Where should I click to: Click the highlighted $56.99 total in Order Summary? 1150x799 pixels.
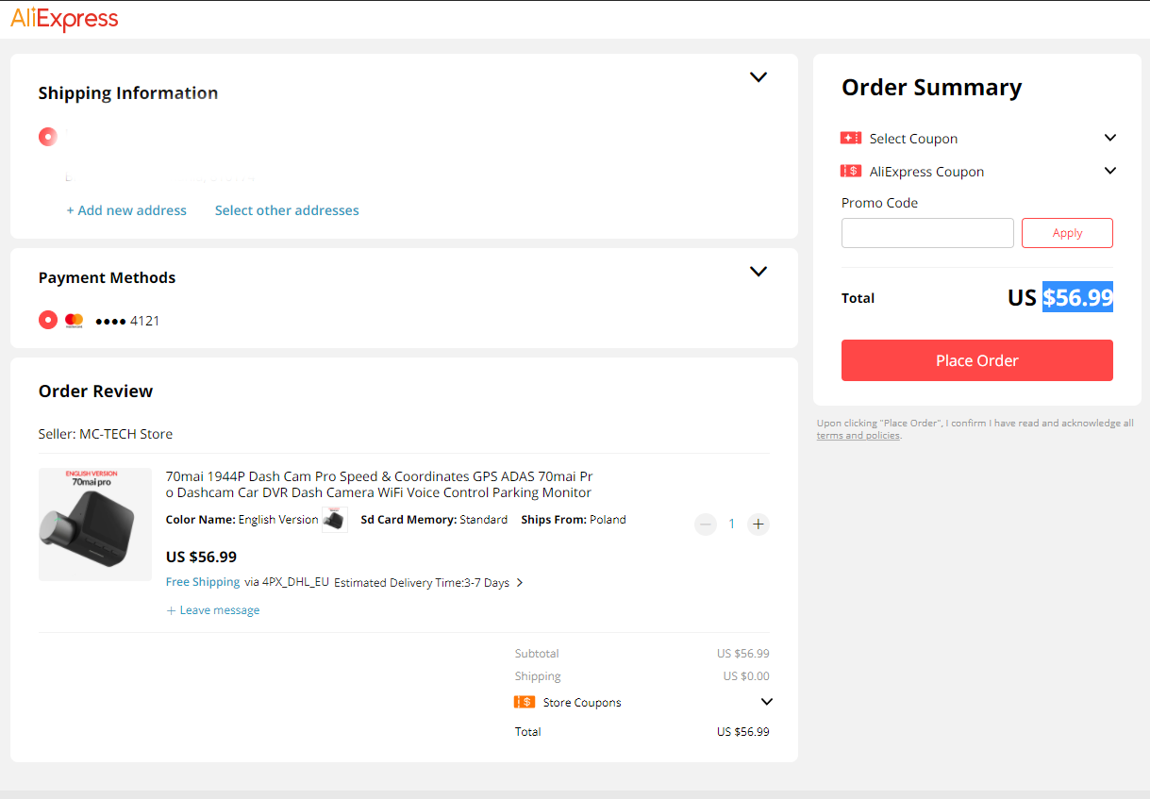coord(1077,297)
